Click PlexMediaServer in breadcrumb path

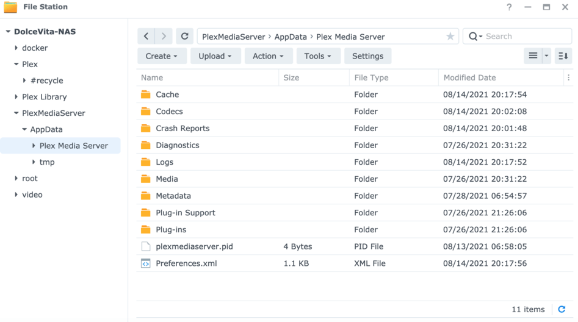233,37
